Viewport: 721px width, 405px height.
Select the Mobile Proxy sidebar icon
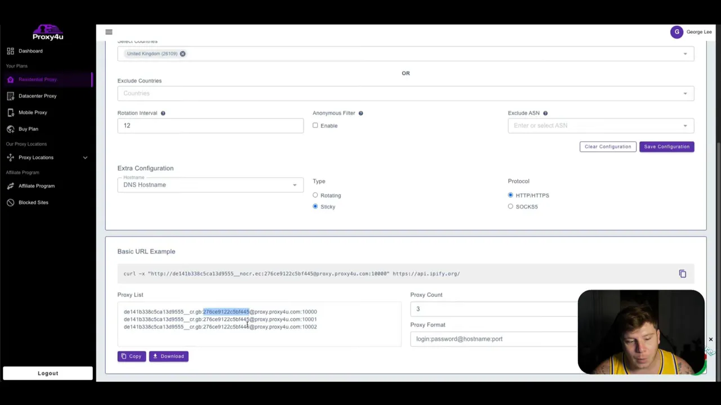pos(11,112)
